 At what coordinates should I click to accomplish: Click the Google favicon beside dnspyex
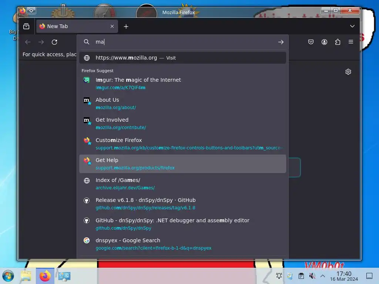click(87, 240)
